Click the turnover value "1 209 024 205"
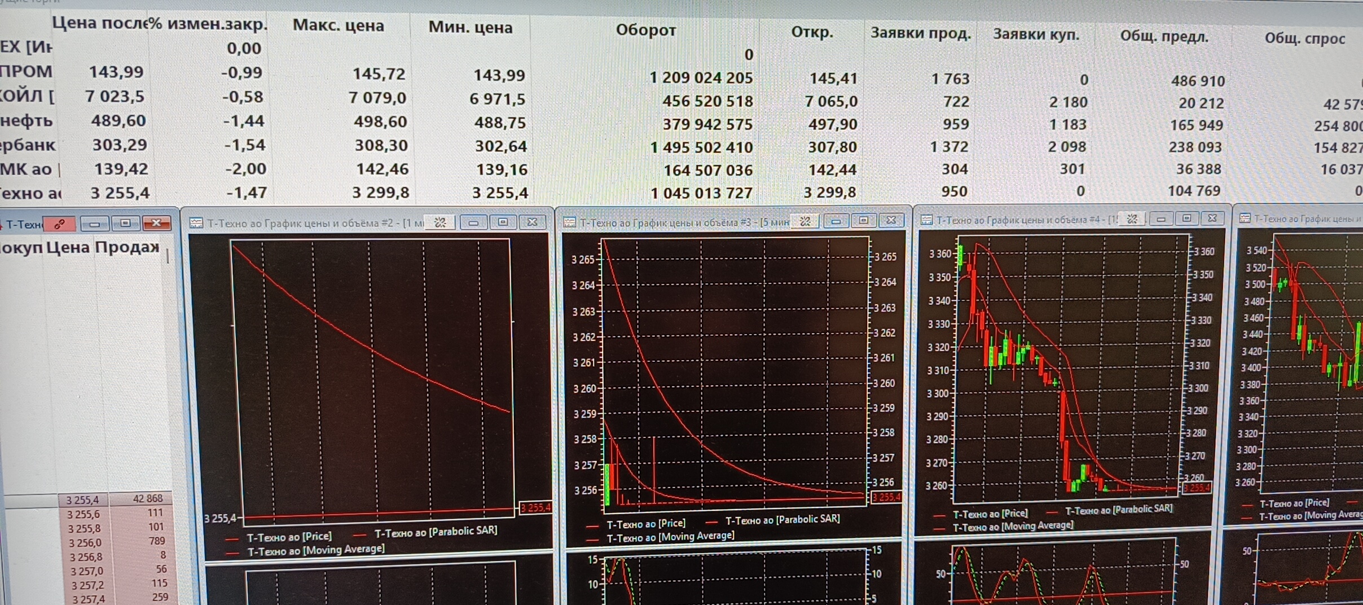This screenshot has height=605, width=1363. point(701,78)
